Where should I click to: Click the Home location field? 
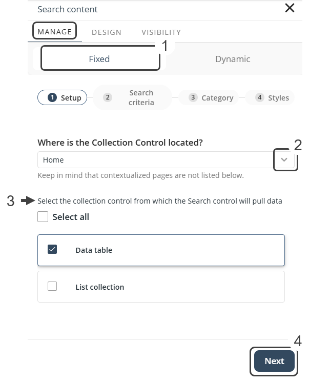pyautogui.click(x=154, y=160)
